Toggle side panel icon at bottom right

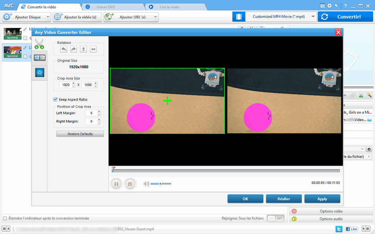click(x=366, y=229)
